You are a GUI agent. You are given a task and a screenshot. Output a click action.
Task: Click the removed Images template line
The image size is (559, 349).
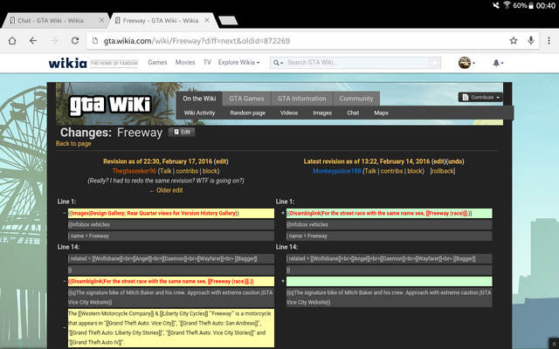(171, 213)
